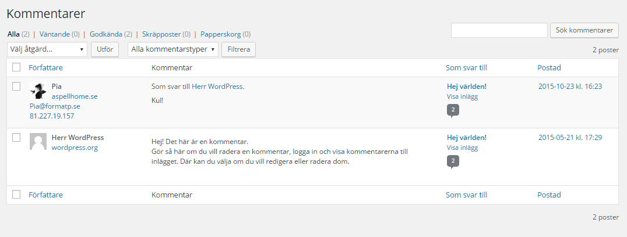
Task: Open the 'Alla kommentarstyper' dropdown
Action: click(172, 49)
